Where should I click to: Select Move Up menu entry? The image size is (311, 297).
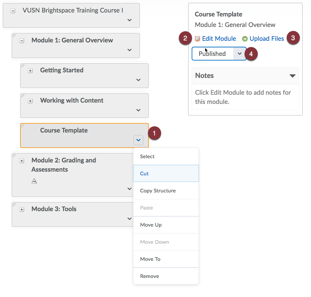tap(166, 225)
